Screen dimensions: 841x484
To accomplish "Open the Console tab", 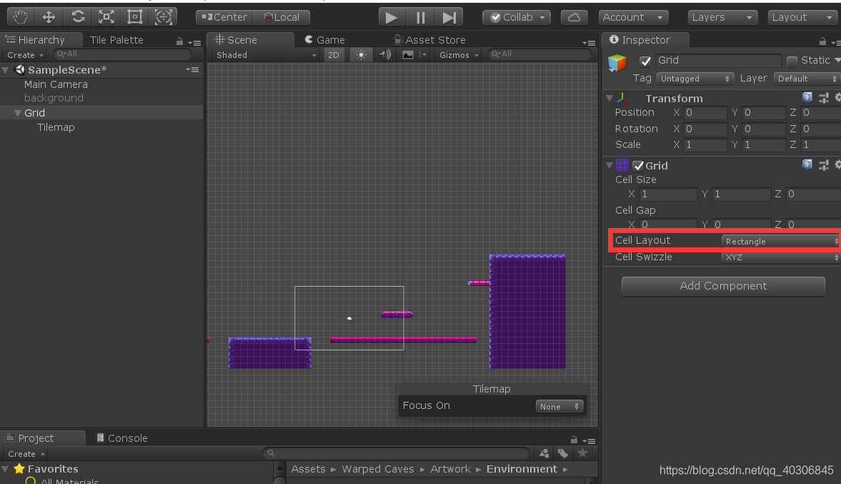I will point(121,438).
